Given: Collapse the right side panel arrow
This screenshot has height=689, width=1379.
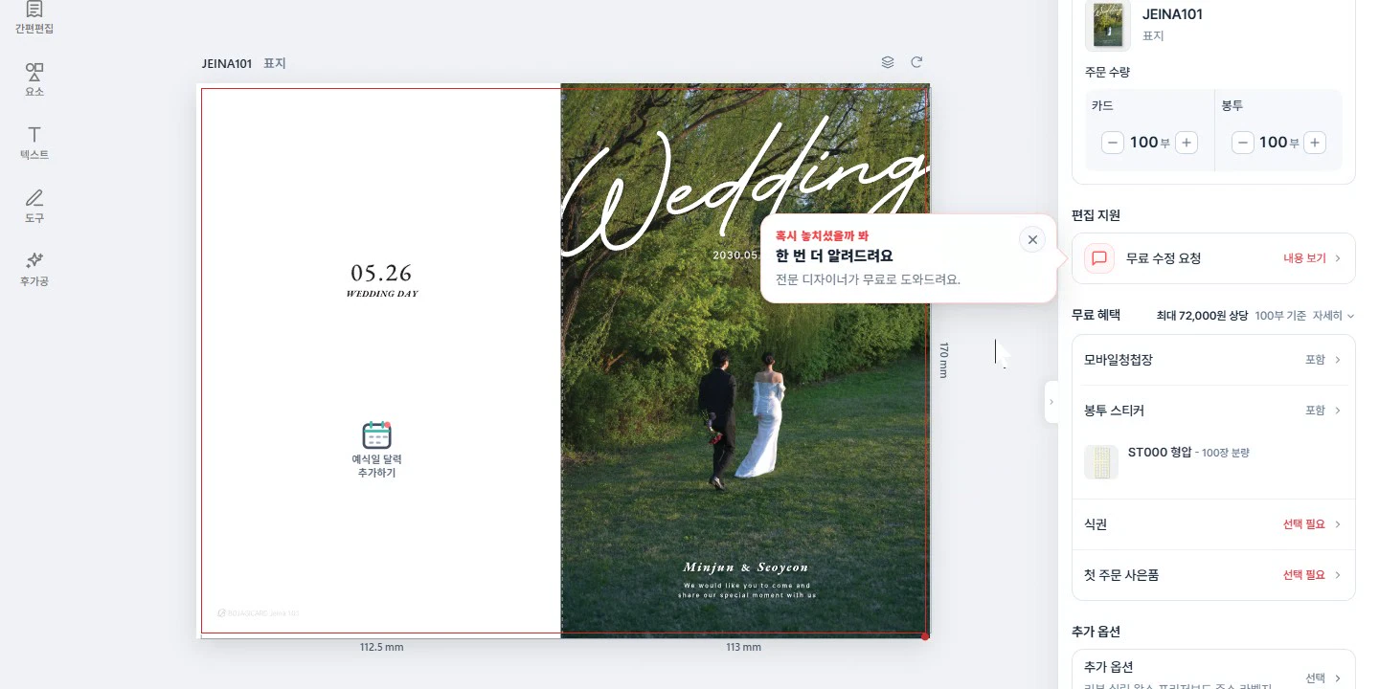Looking at the screenshot, I should pyautogui.click(x=1051, y=402).
